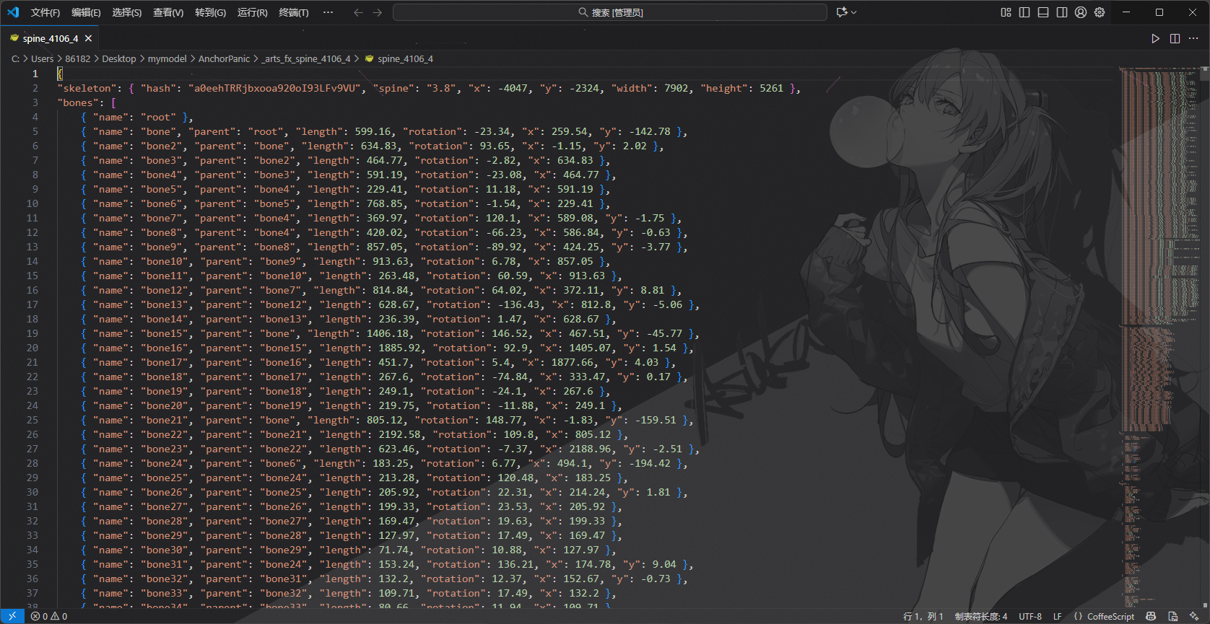This screenshot has height=624, width=1210.
Task: Open the Copilot chat icon
Action: (x=841, y=12)
